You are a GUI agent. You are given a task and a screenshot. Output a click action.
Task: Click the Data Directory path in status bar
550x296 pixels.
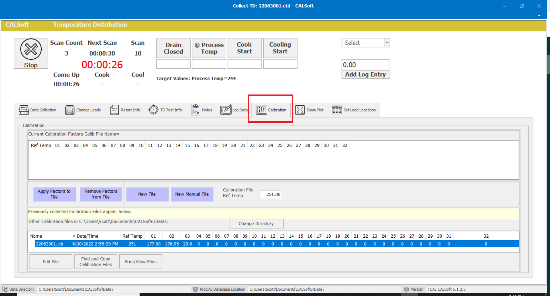[x=76, y=289]
